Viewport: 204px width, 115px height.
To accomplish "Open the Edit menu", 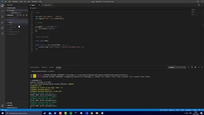I will (x=9, y=2).
